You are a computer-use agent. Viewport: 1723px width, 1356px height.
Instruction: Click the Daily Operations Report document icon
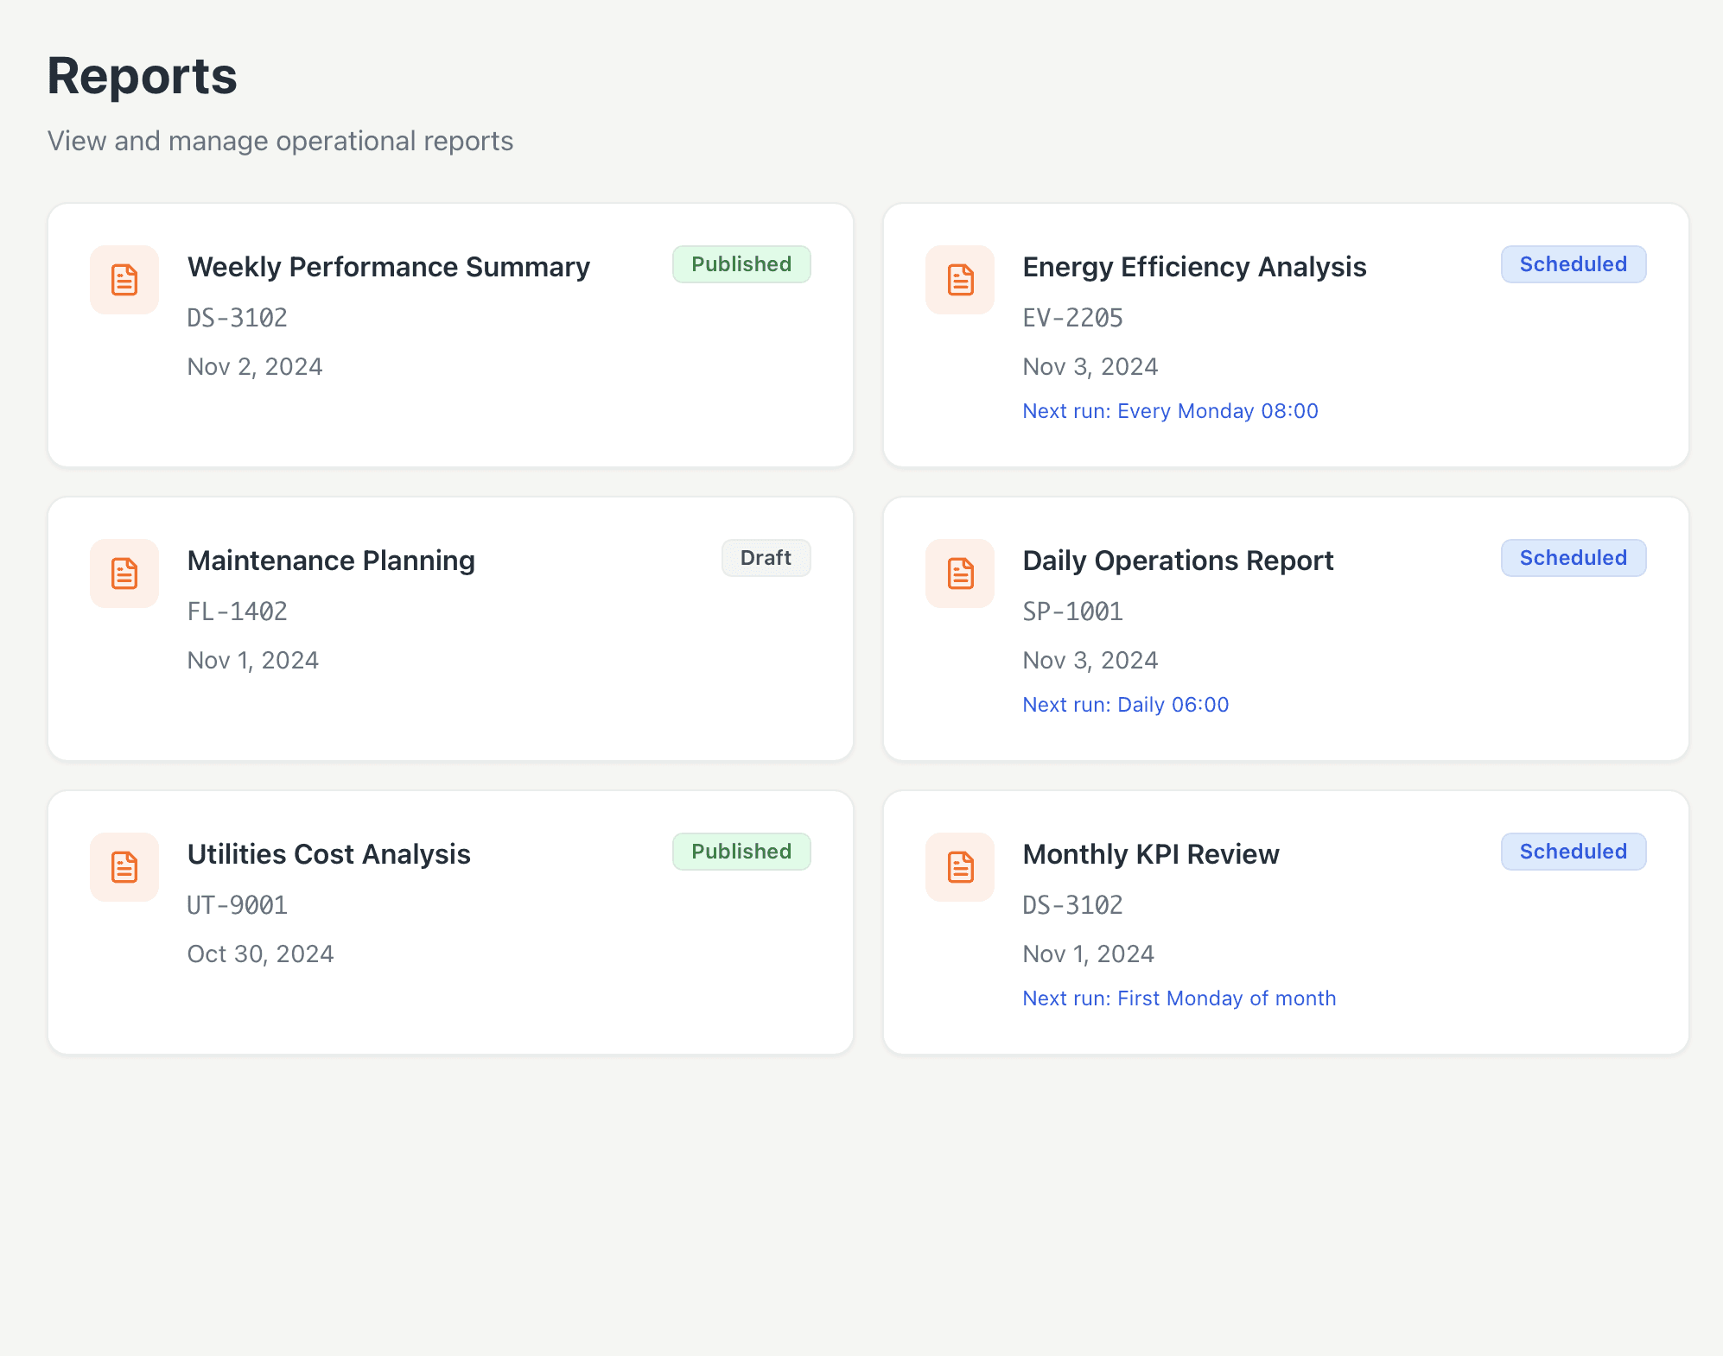tap(960, 573)
